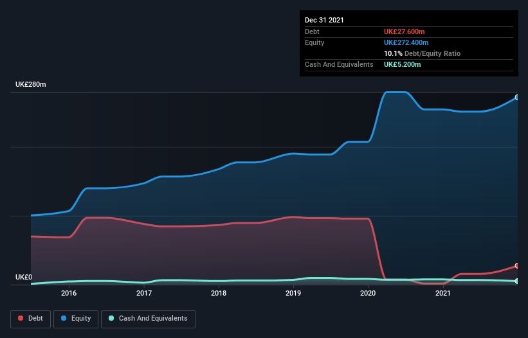This screenshot has height=338, width=528.
Task: Click the 2018 x-axis label
Action: (219, 293)
